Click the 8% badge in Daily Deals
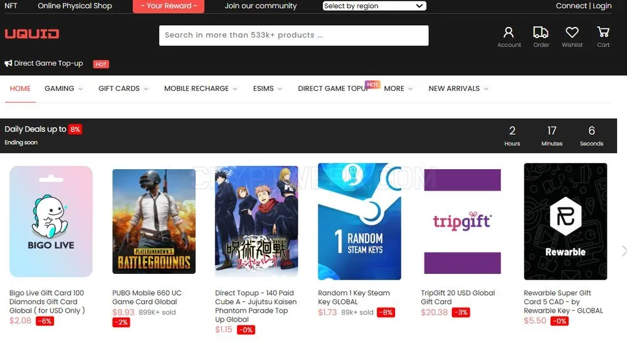This screenshot has width=627, height=356. point(75,130)
